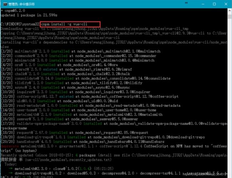Click the 'Recently updated (since 2018-03-15)' line
The height and width of the screenshot is (178, 232).
(114, 155)
